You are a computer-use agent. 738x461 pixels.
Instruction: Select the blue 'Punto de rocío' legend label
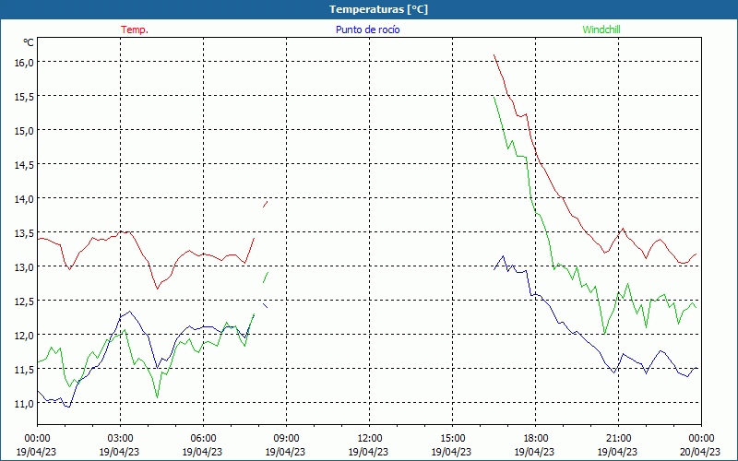(x=367, y=30)
